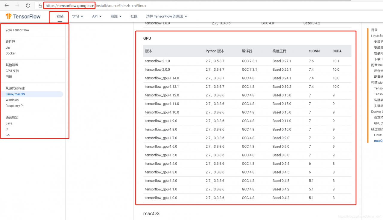Select the tensorflow_gpu-1.14.0 cell

click(162, 78)
